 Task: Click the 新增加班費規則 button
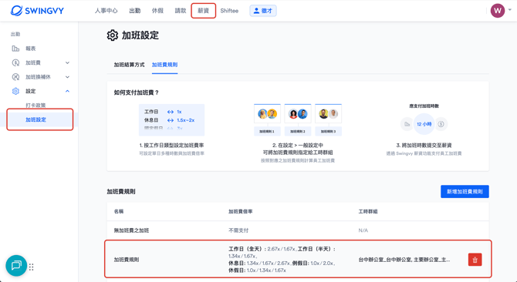[x=465, y=192]
